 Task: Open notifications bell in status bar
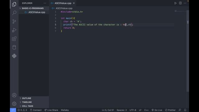pyautogui.click(x=185, y=110)
